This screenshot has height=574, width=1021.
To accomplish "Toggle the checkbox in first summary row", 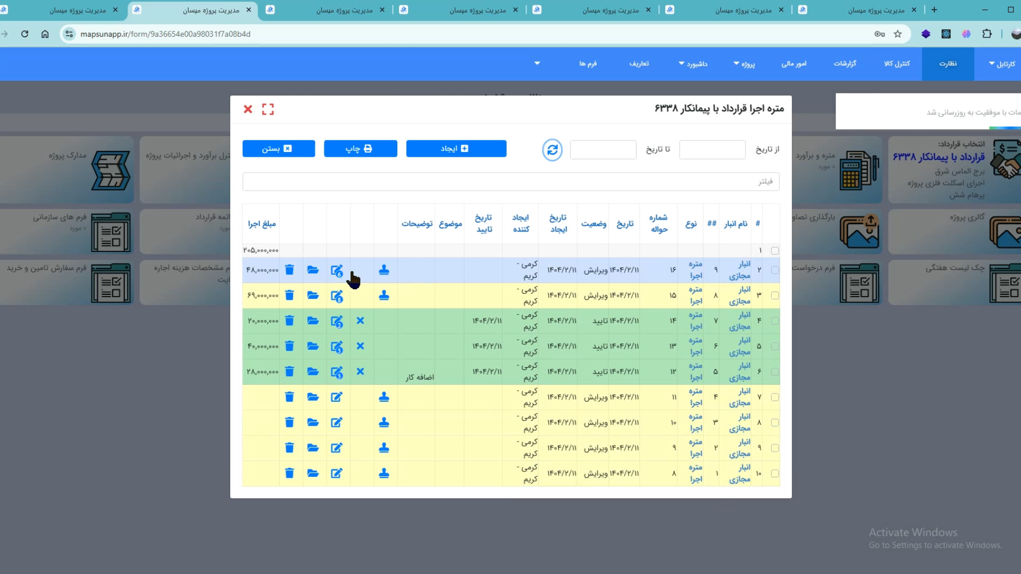I will click(x=775, y=250).
